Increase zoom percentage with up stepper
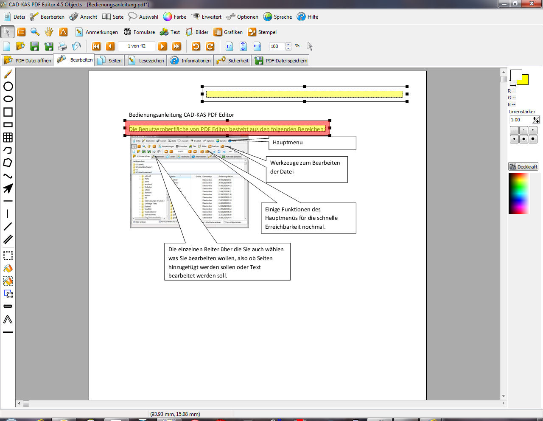The height and width of the screenshot is (421, 543). tap(288, 44)
